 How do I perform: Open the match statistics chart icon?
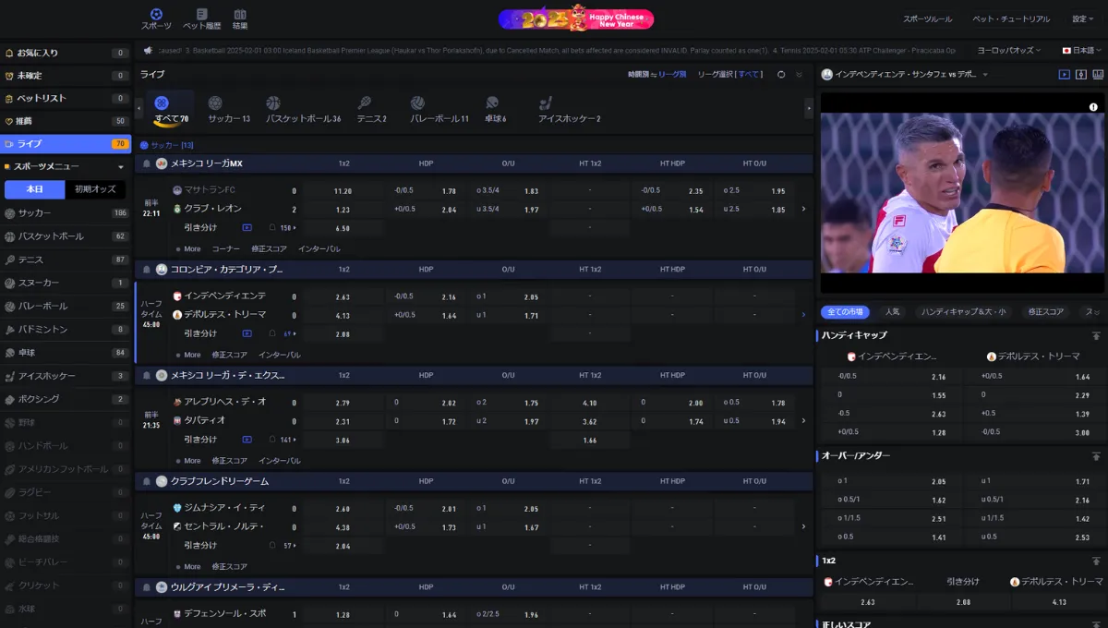click(x=1098, y=74)
